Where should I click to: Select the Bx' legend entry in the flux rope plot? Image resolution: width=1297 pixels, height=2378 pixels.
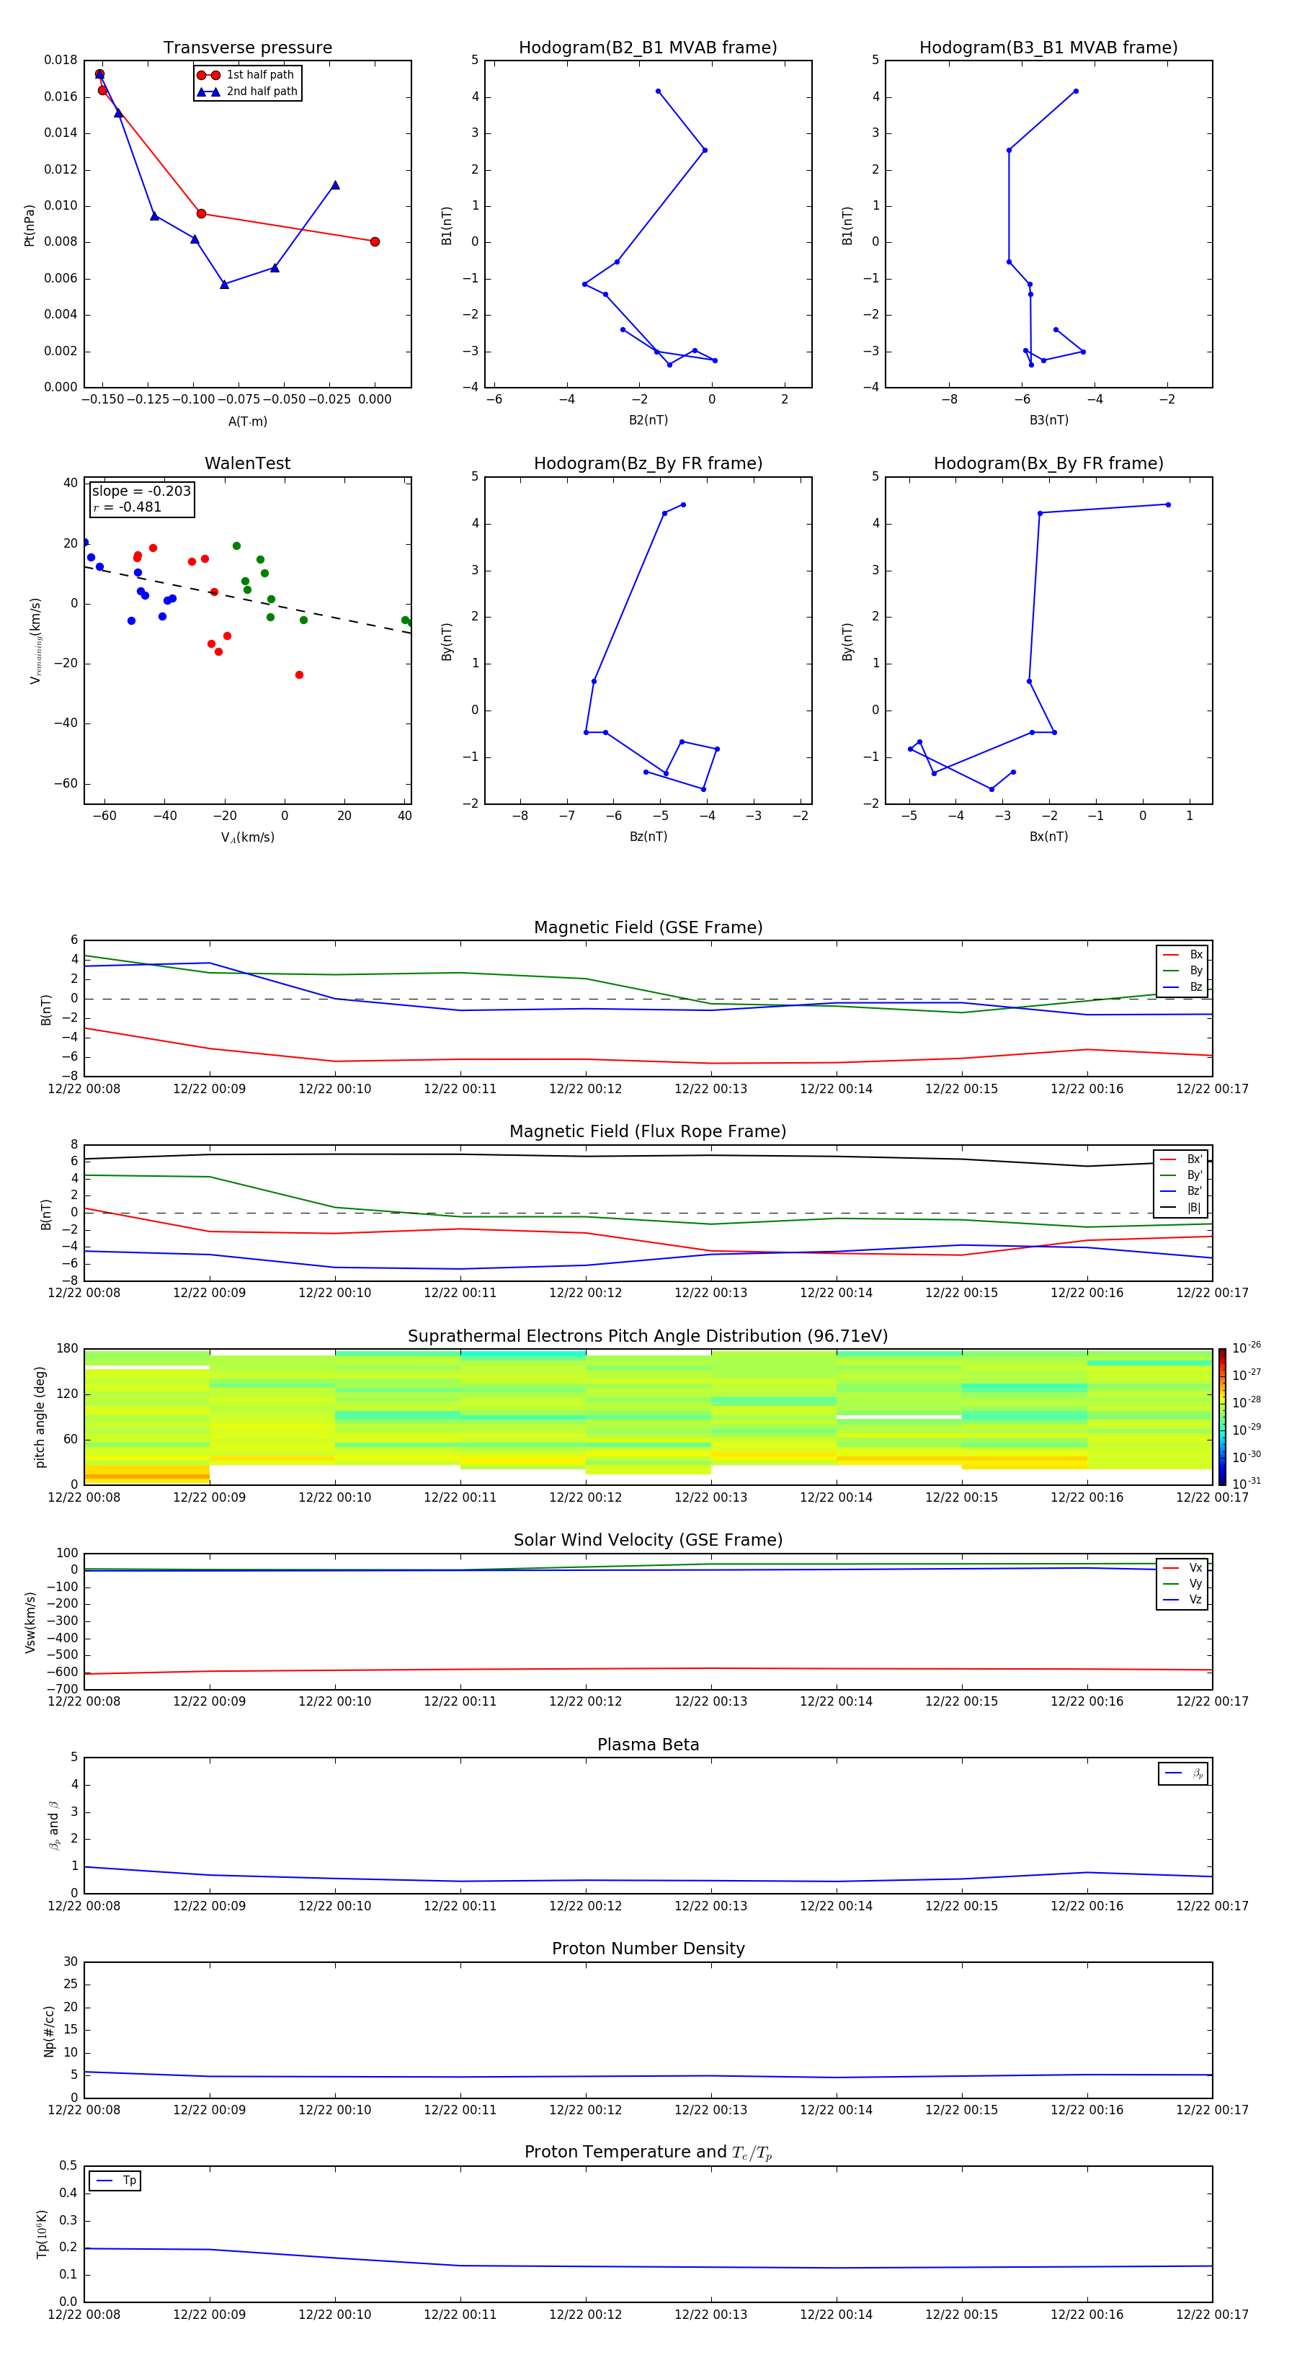(1182, 1159)
